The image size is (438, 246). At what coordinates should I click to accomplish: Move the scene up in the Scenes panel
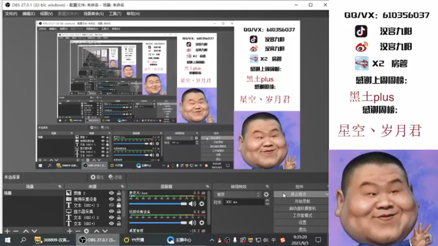coord(26,231)
